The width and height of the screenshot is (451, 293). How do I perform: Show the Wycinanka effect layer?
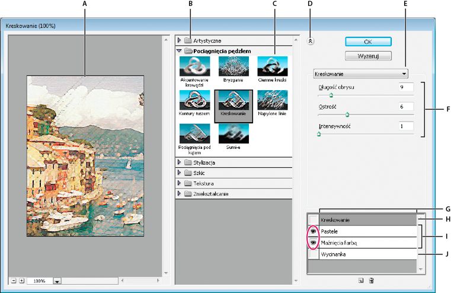pos(314,254)
